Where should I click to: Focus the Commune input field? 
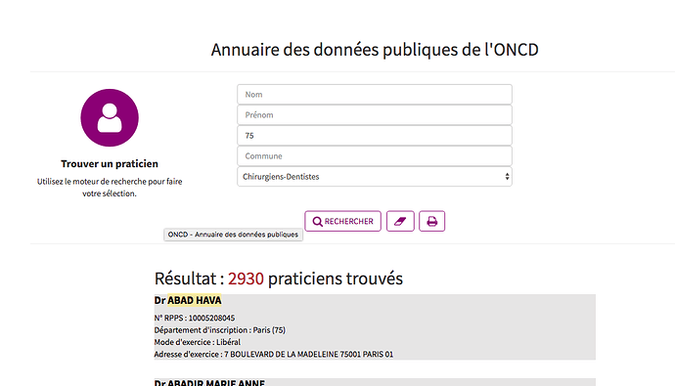[375, 156]
